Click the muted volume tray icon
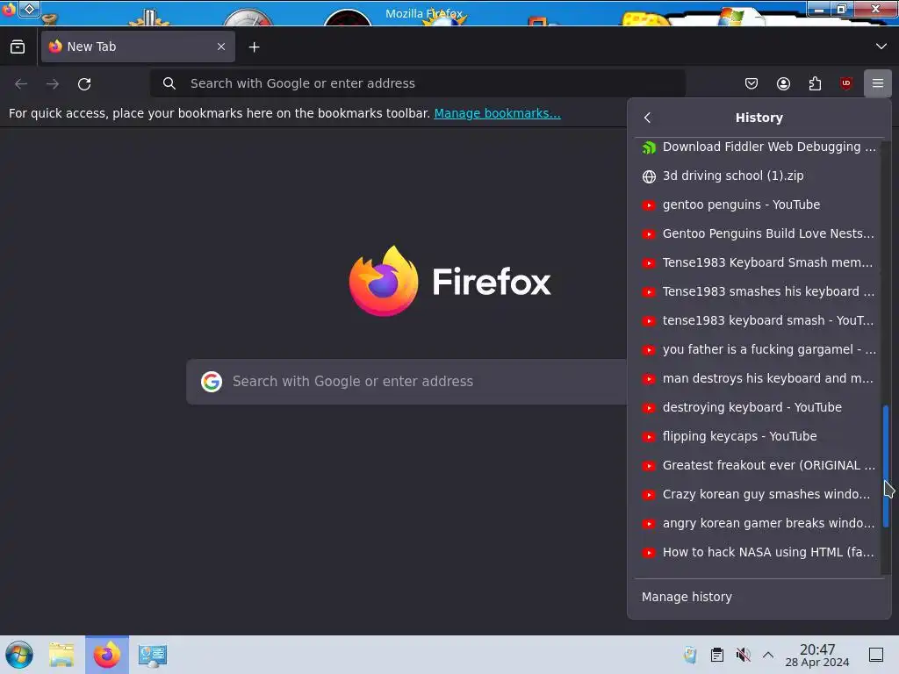The height and width of the screenshot is (674, 899). click(743, 655)
